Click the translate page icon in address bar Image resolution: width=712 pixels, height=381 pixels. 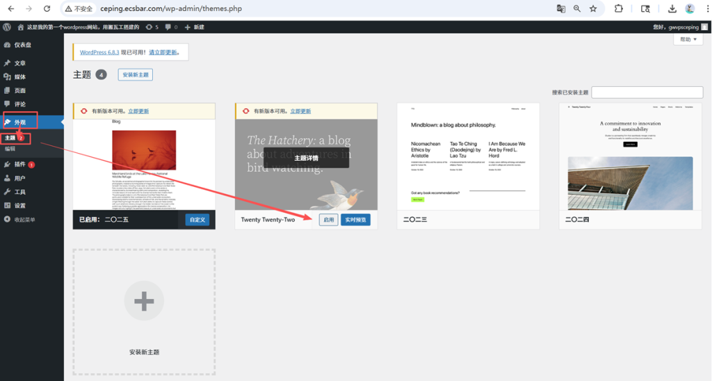click(x=560, y=9)
